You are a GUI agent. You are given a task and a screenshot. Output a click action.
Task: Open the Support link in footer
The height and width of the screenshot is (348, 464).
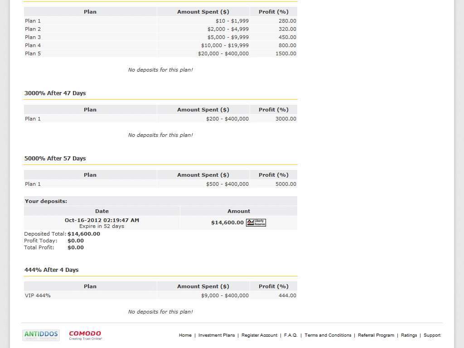tap(432, 335)
